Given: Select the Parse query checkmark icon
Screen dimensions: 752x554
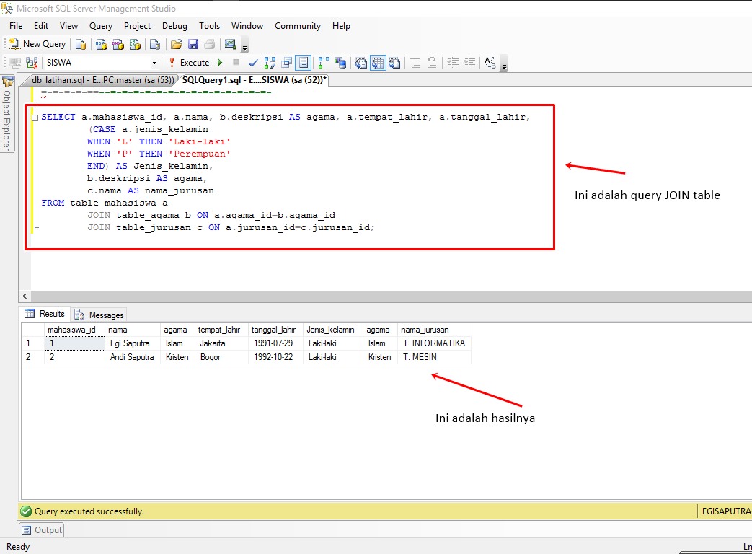Looking at the screenshot, I should coord(252,63).
